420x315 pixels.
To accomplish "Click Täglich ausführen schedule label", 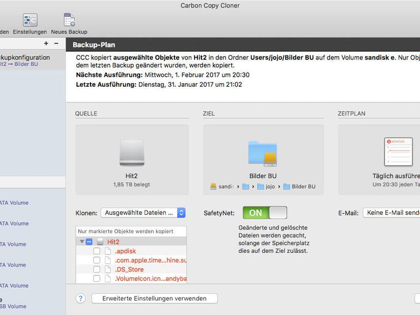I will pos(396,176).
